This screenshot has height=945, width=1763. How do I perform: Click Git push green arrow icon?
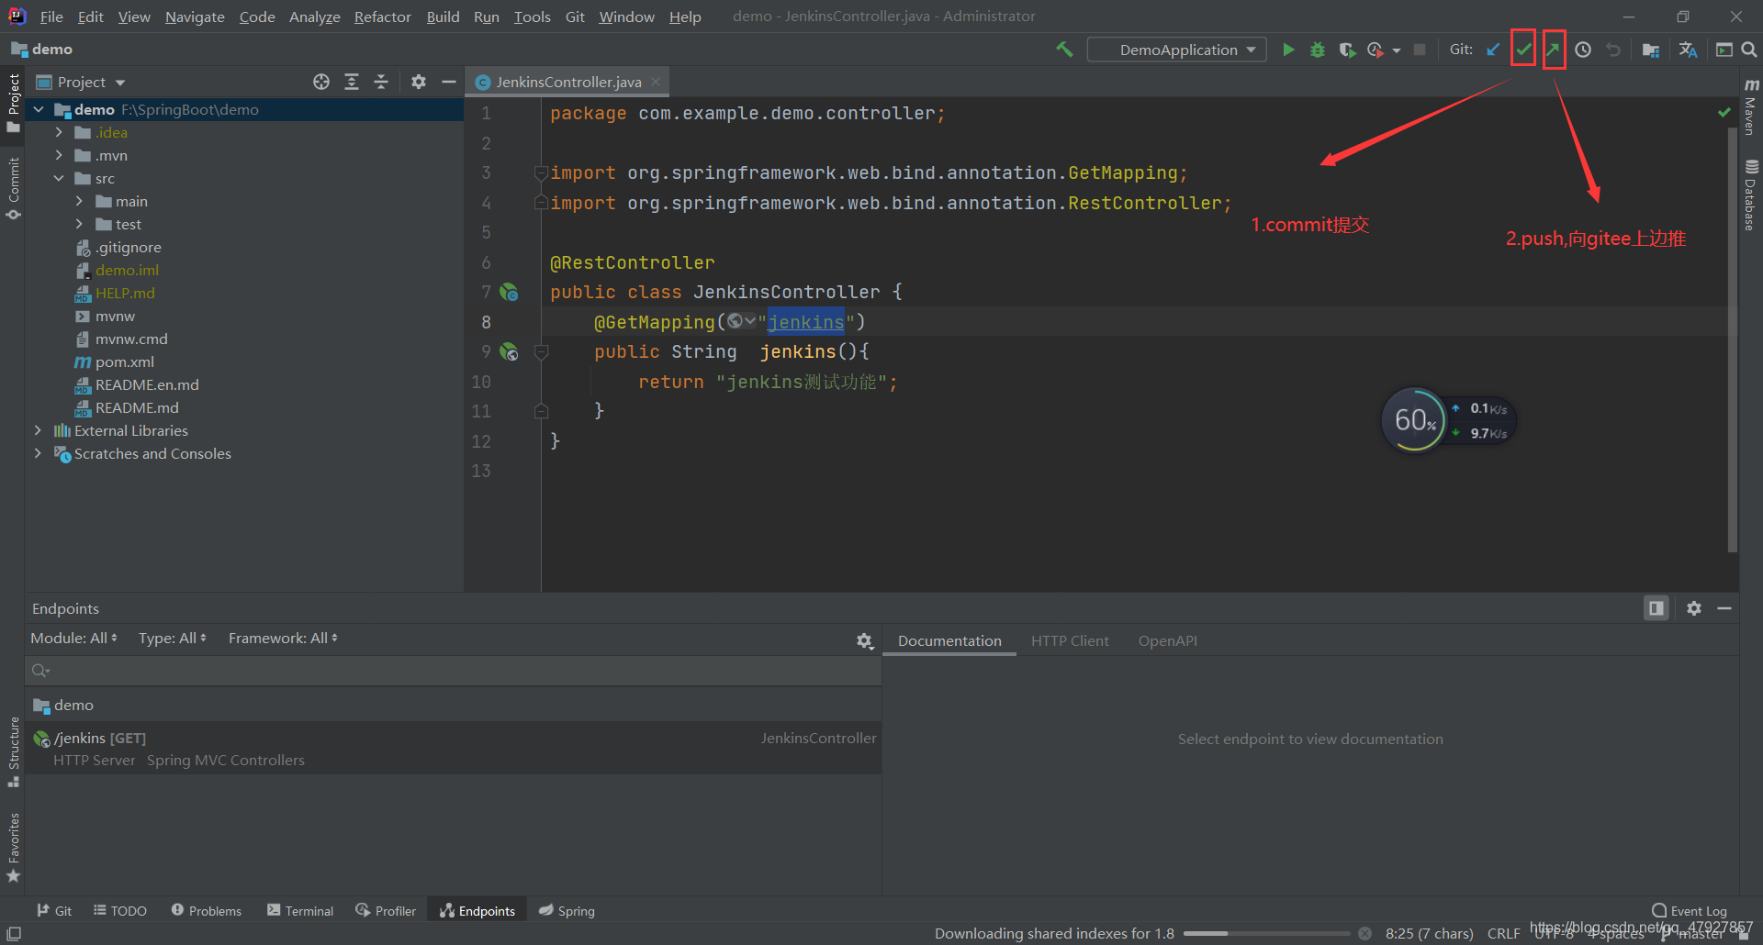(x=1553, y=50)
